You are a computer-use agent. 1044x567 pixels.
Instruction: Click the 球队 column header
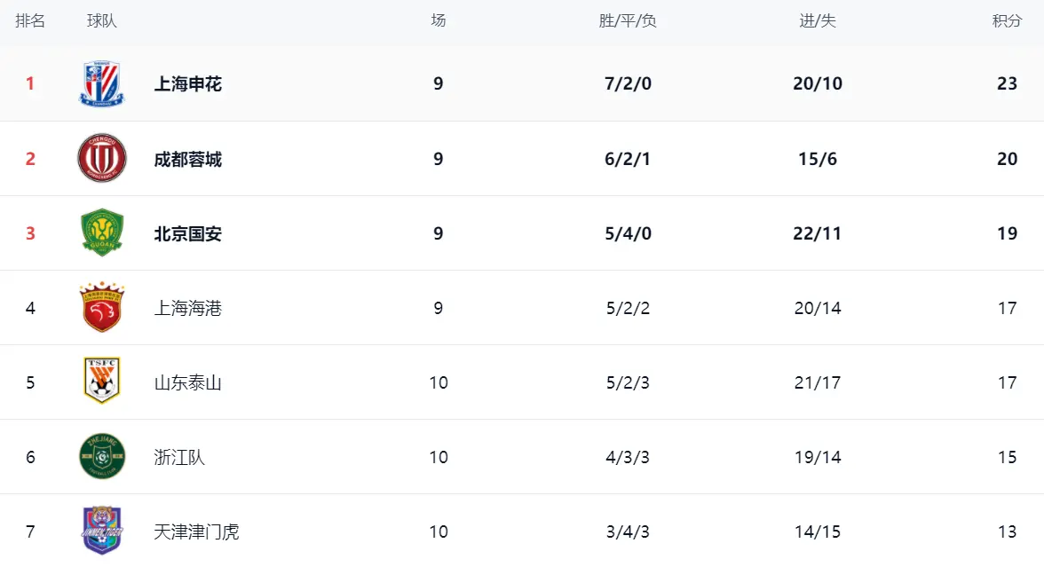point(102,21)
